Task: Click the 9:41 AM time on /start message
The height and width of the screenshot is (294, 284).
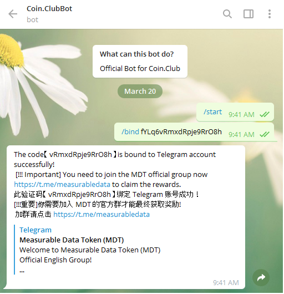Action: (241, 114)
